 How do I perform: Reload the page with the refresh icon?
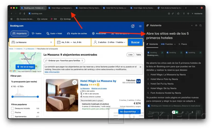click(20, 13)
